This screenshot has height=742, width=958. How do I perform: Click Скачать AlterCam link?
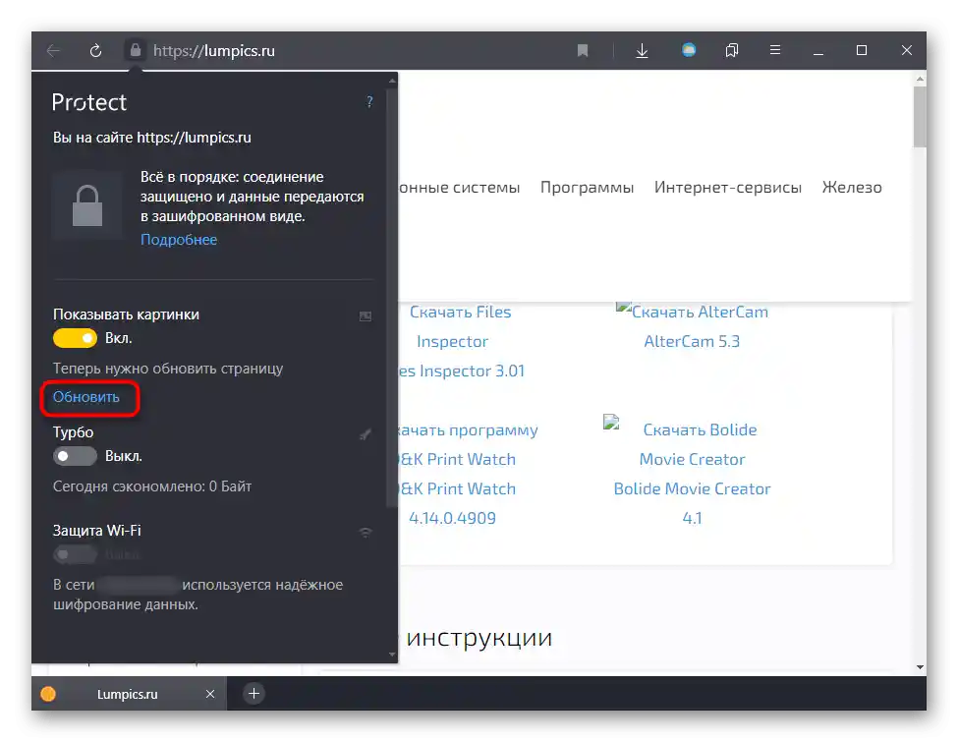tap(699, 312)
